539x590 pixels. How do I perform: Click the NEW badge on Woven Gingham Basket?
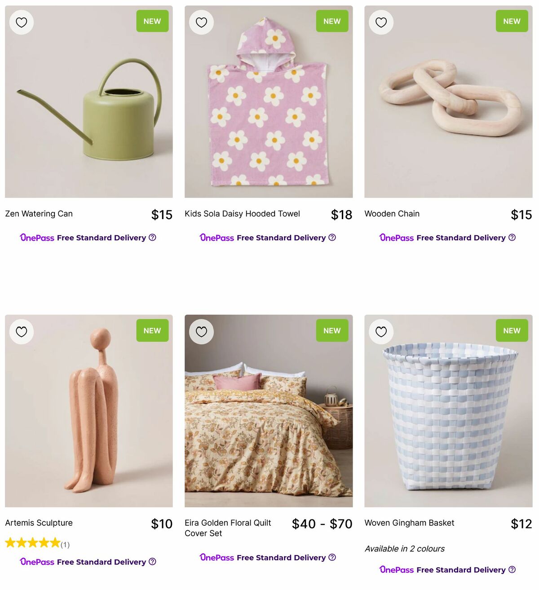pyautogui.click(x=512, y=330)
